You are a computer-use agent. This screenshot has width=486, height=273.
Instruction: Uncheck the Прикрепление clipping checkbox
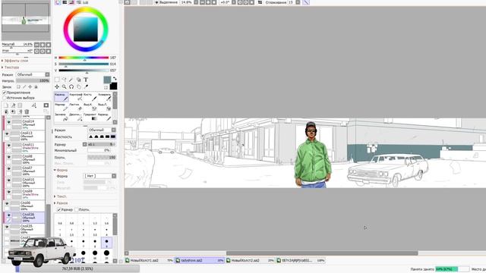pyautogui.click(x=5, y=93)
